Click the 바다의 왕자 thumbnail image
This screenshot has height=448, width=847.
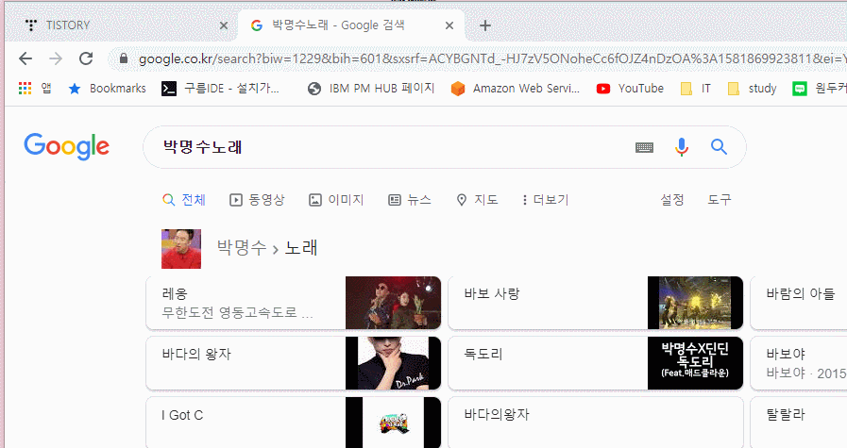tap(393, 363)
